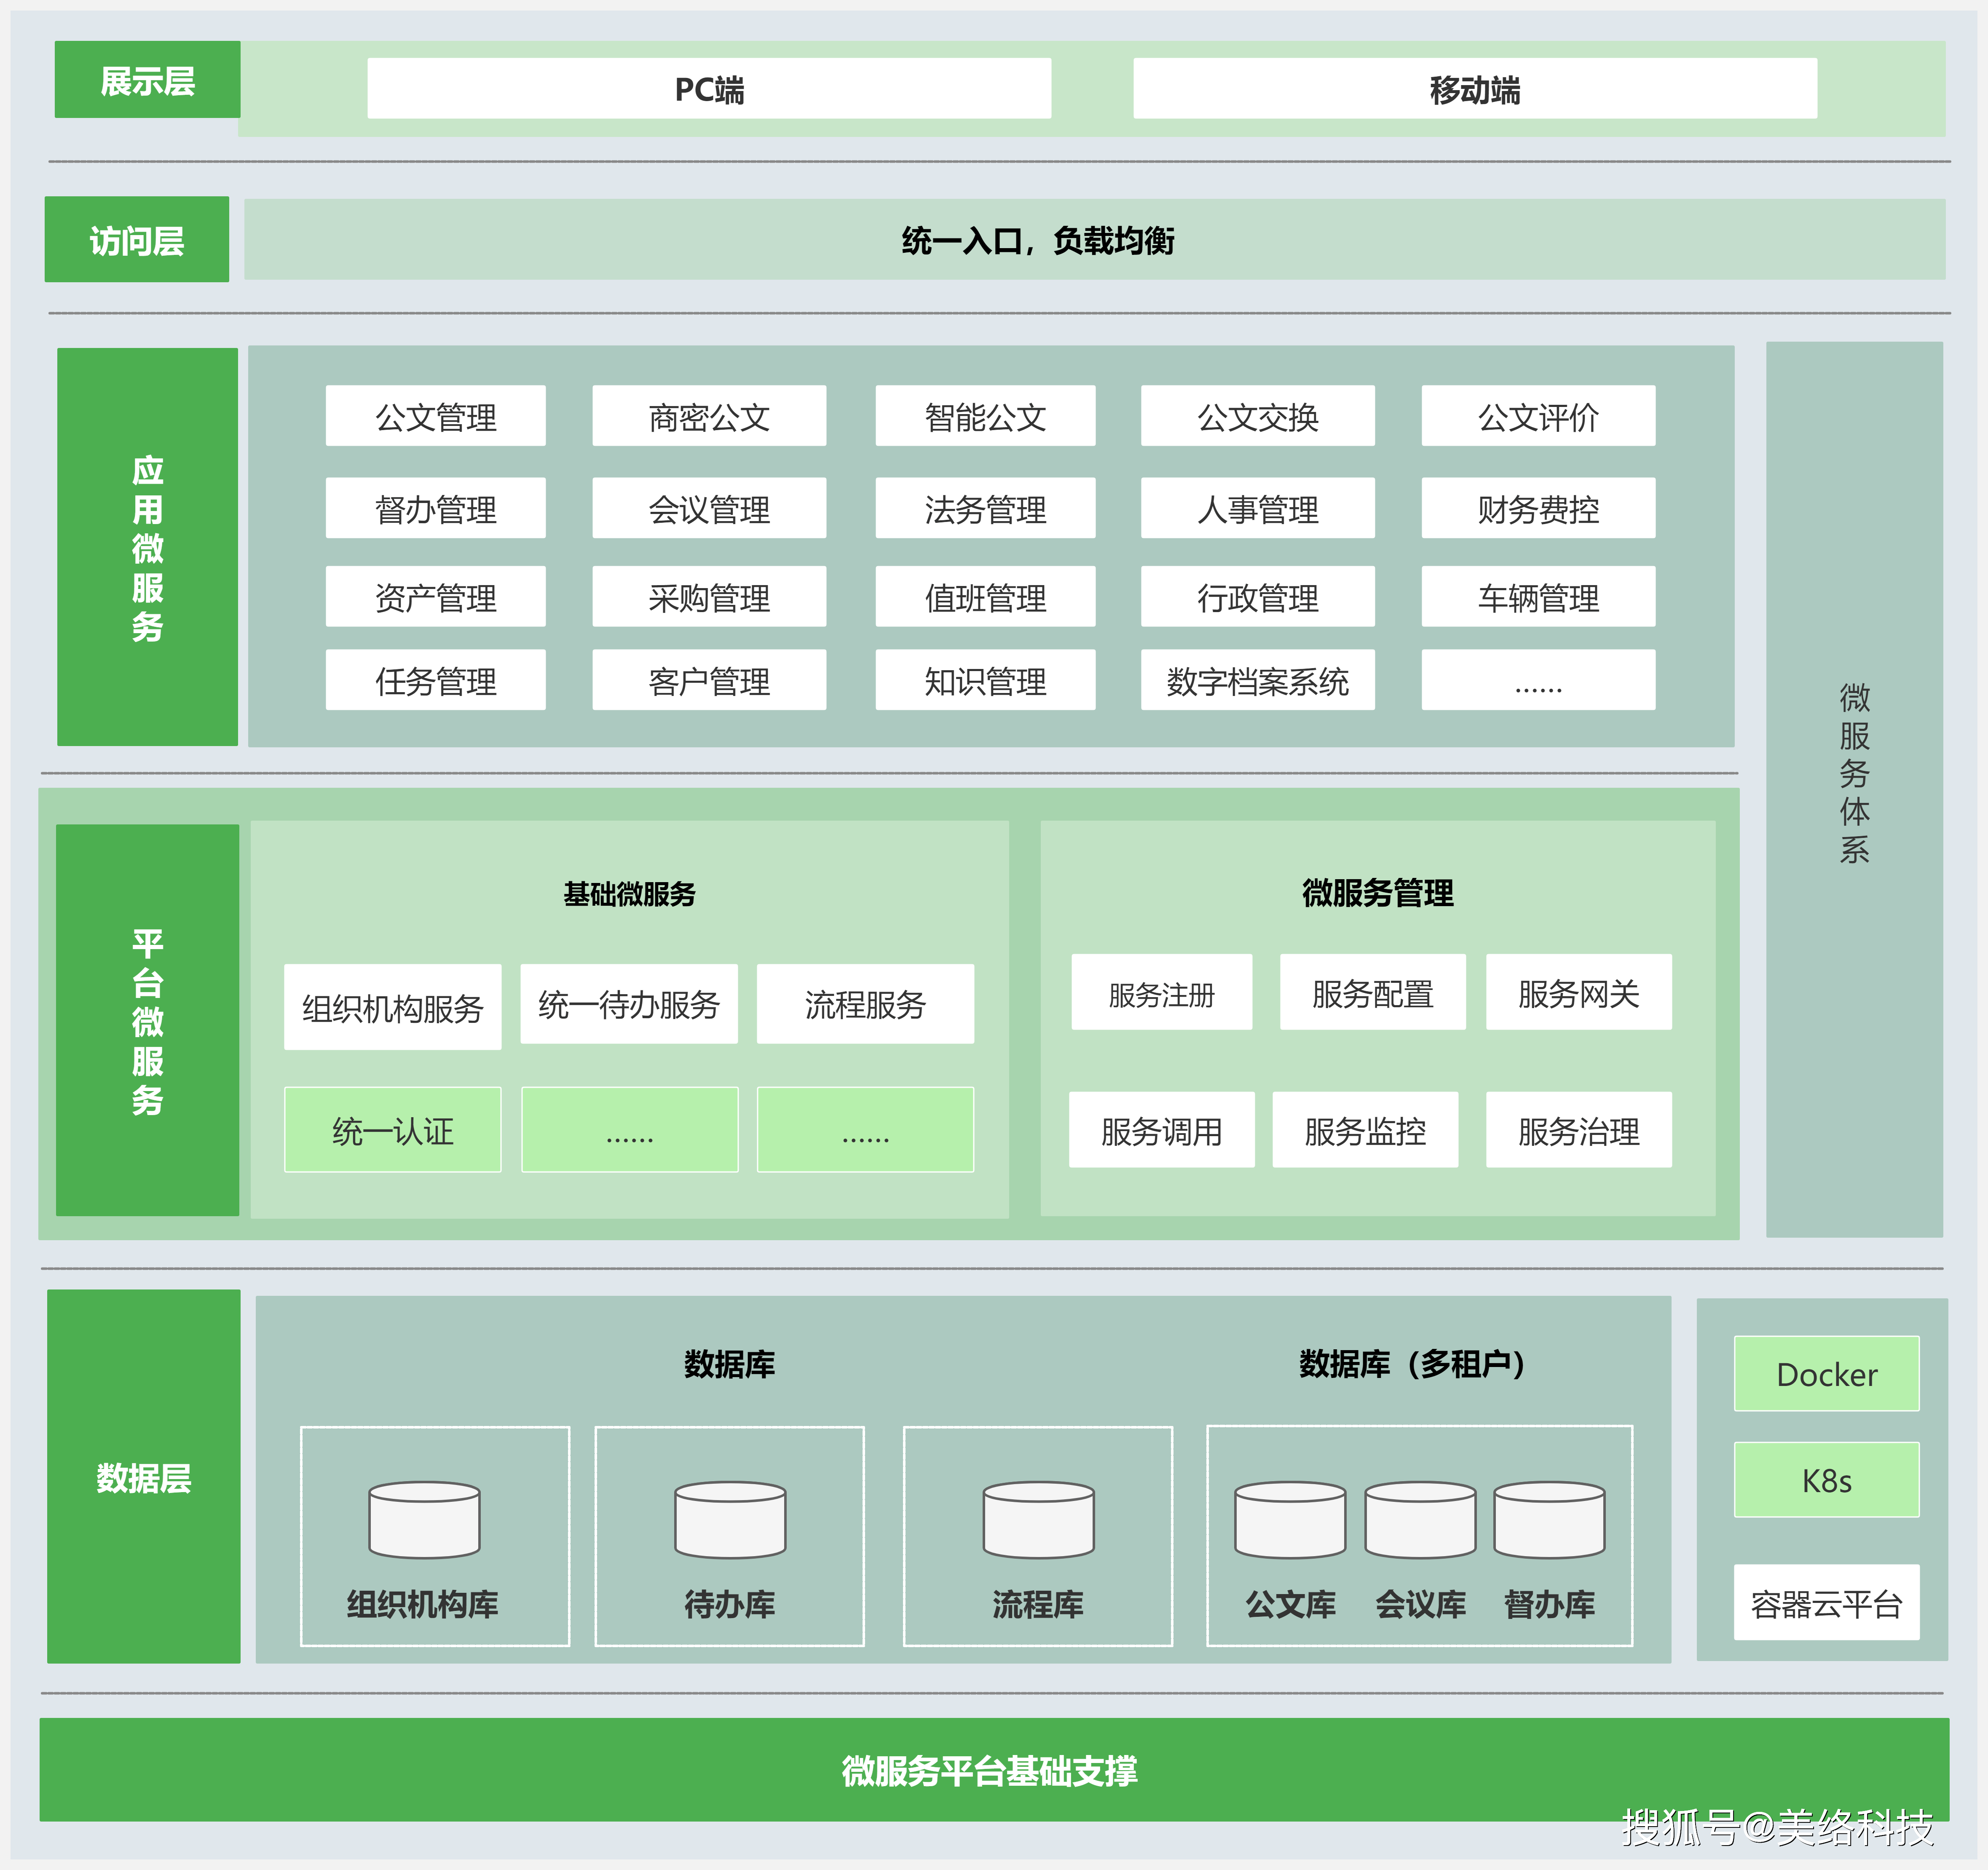Viewport: 1988px width, 1870px height.
Task: Click the 服务治理 box
Action: pos(1578,1129)
